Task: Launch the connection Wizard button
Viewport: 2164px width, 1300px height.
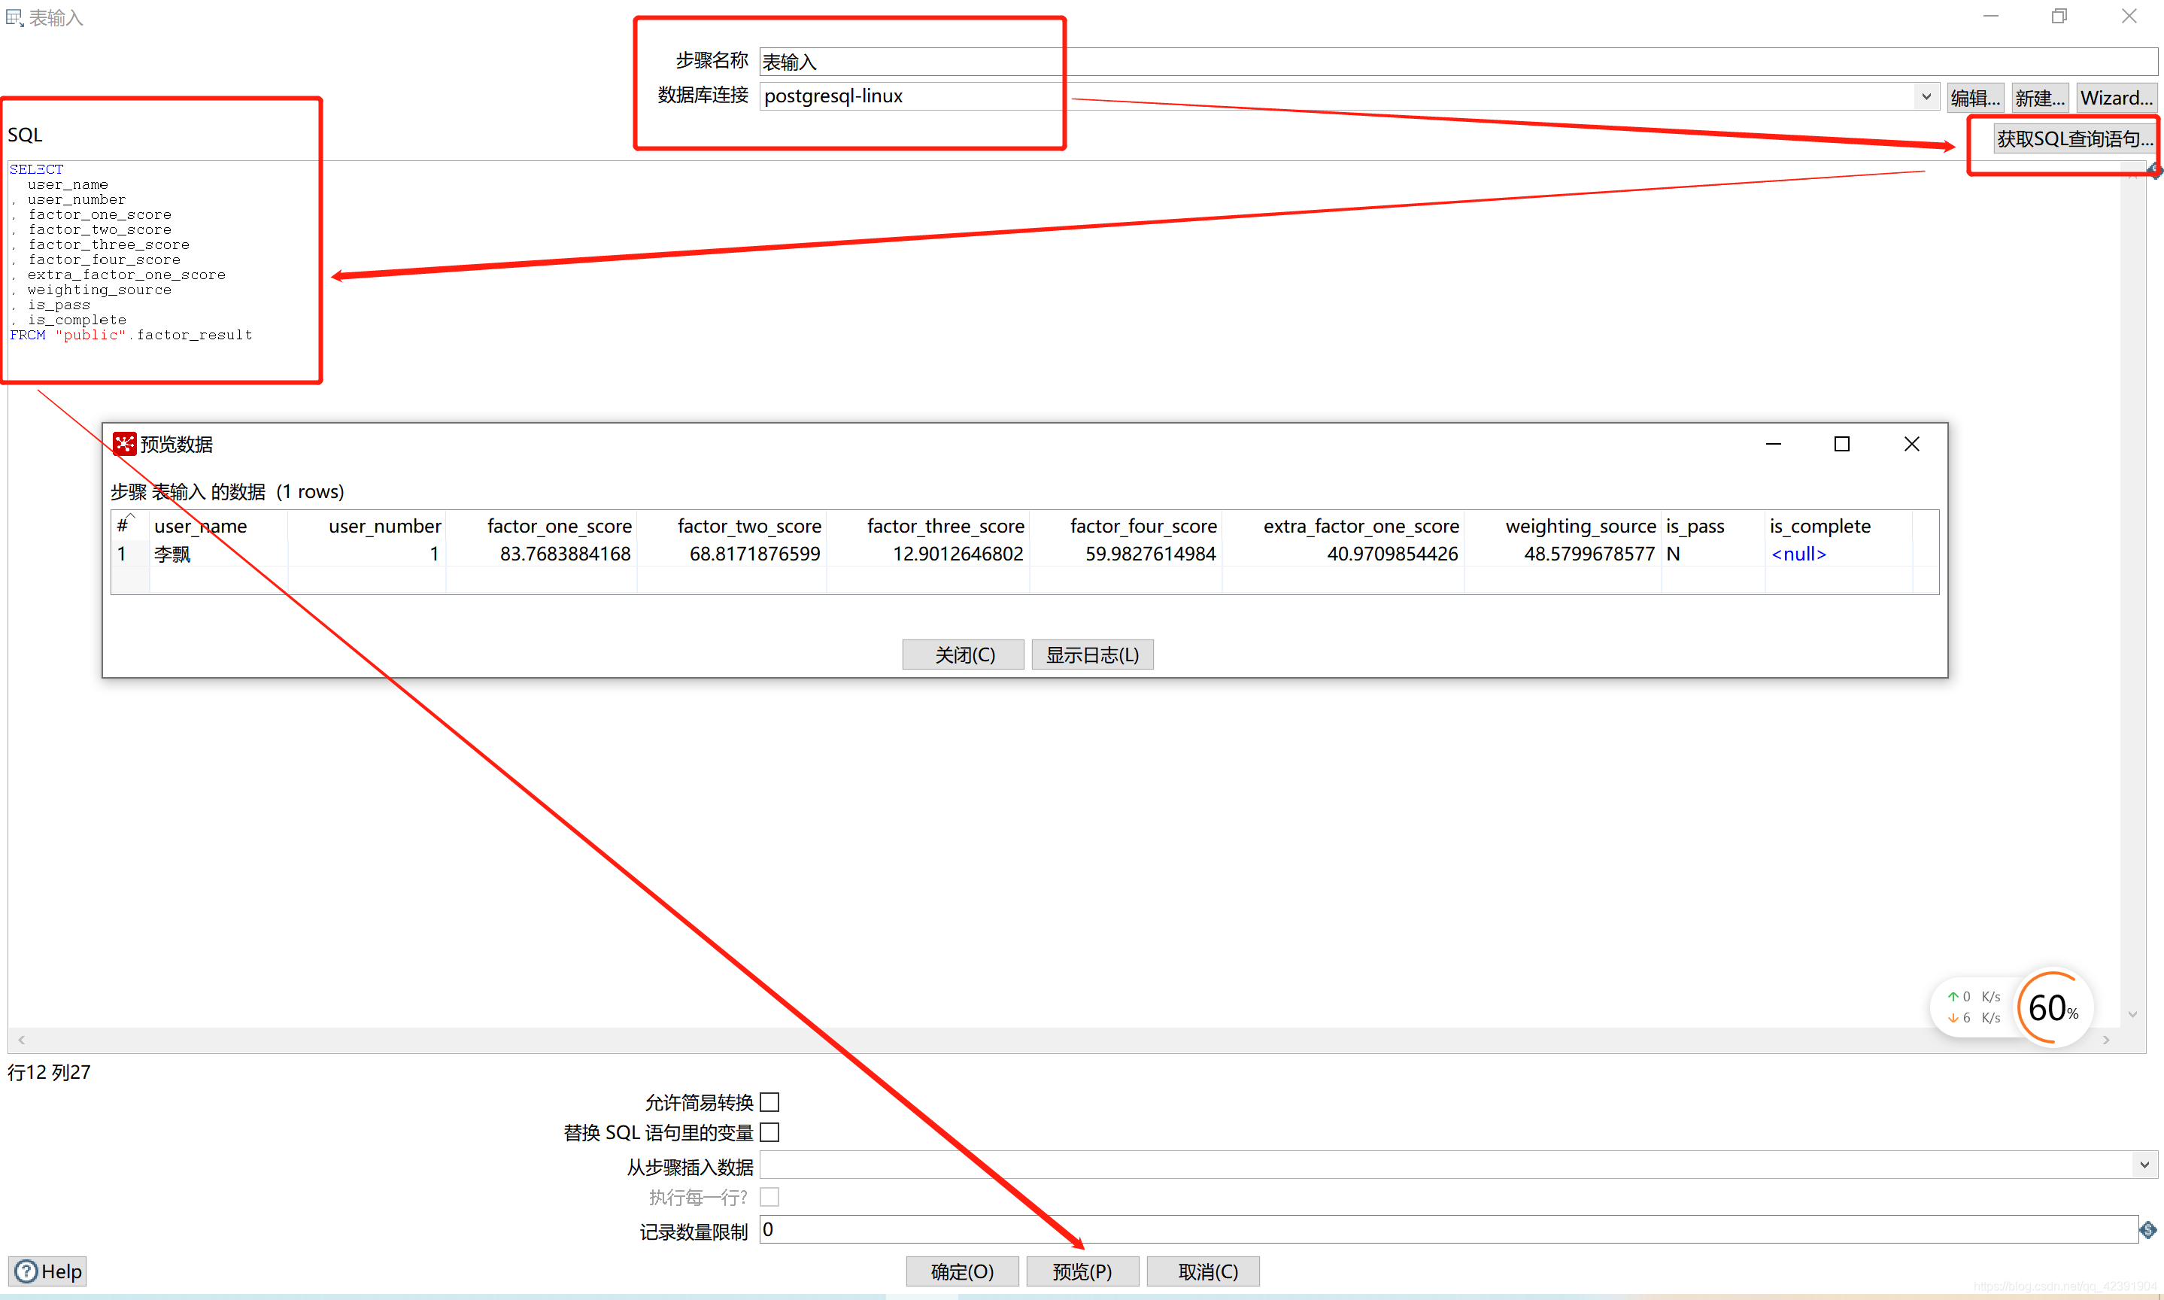Action: click(x=2116, y=97)
